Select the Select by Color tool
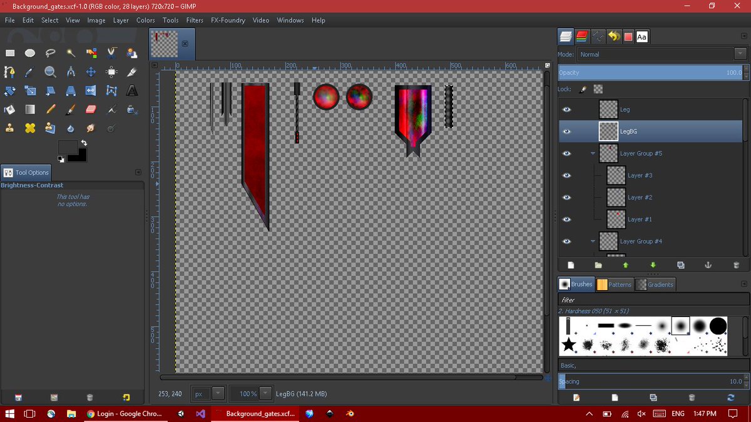 coord(91,53)
